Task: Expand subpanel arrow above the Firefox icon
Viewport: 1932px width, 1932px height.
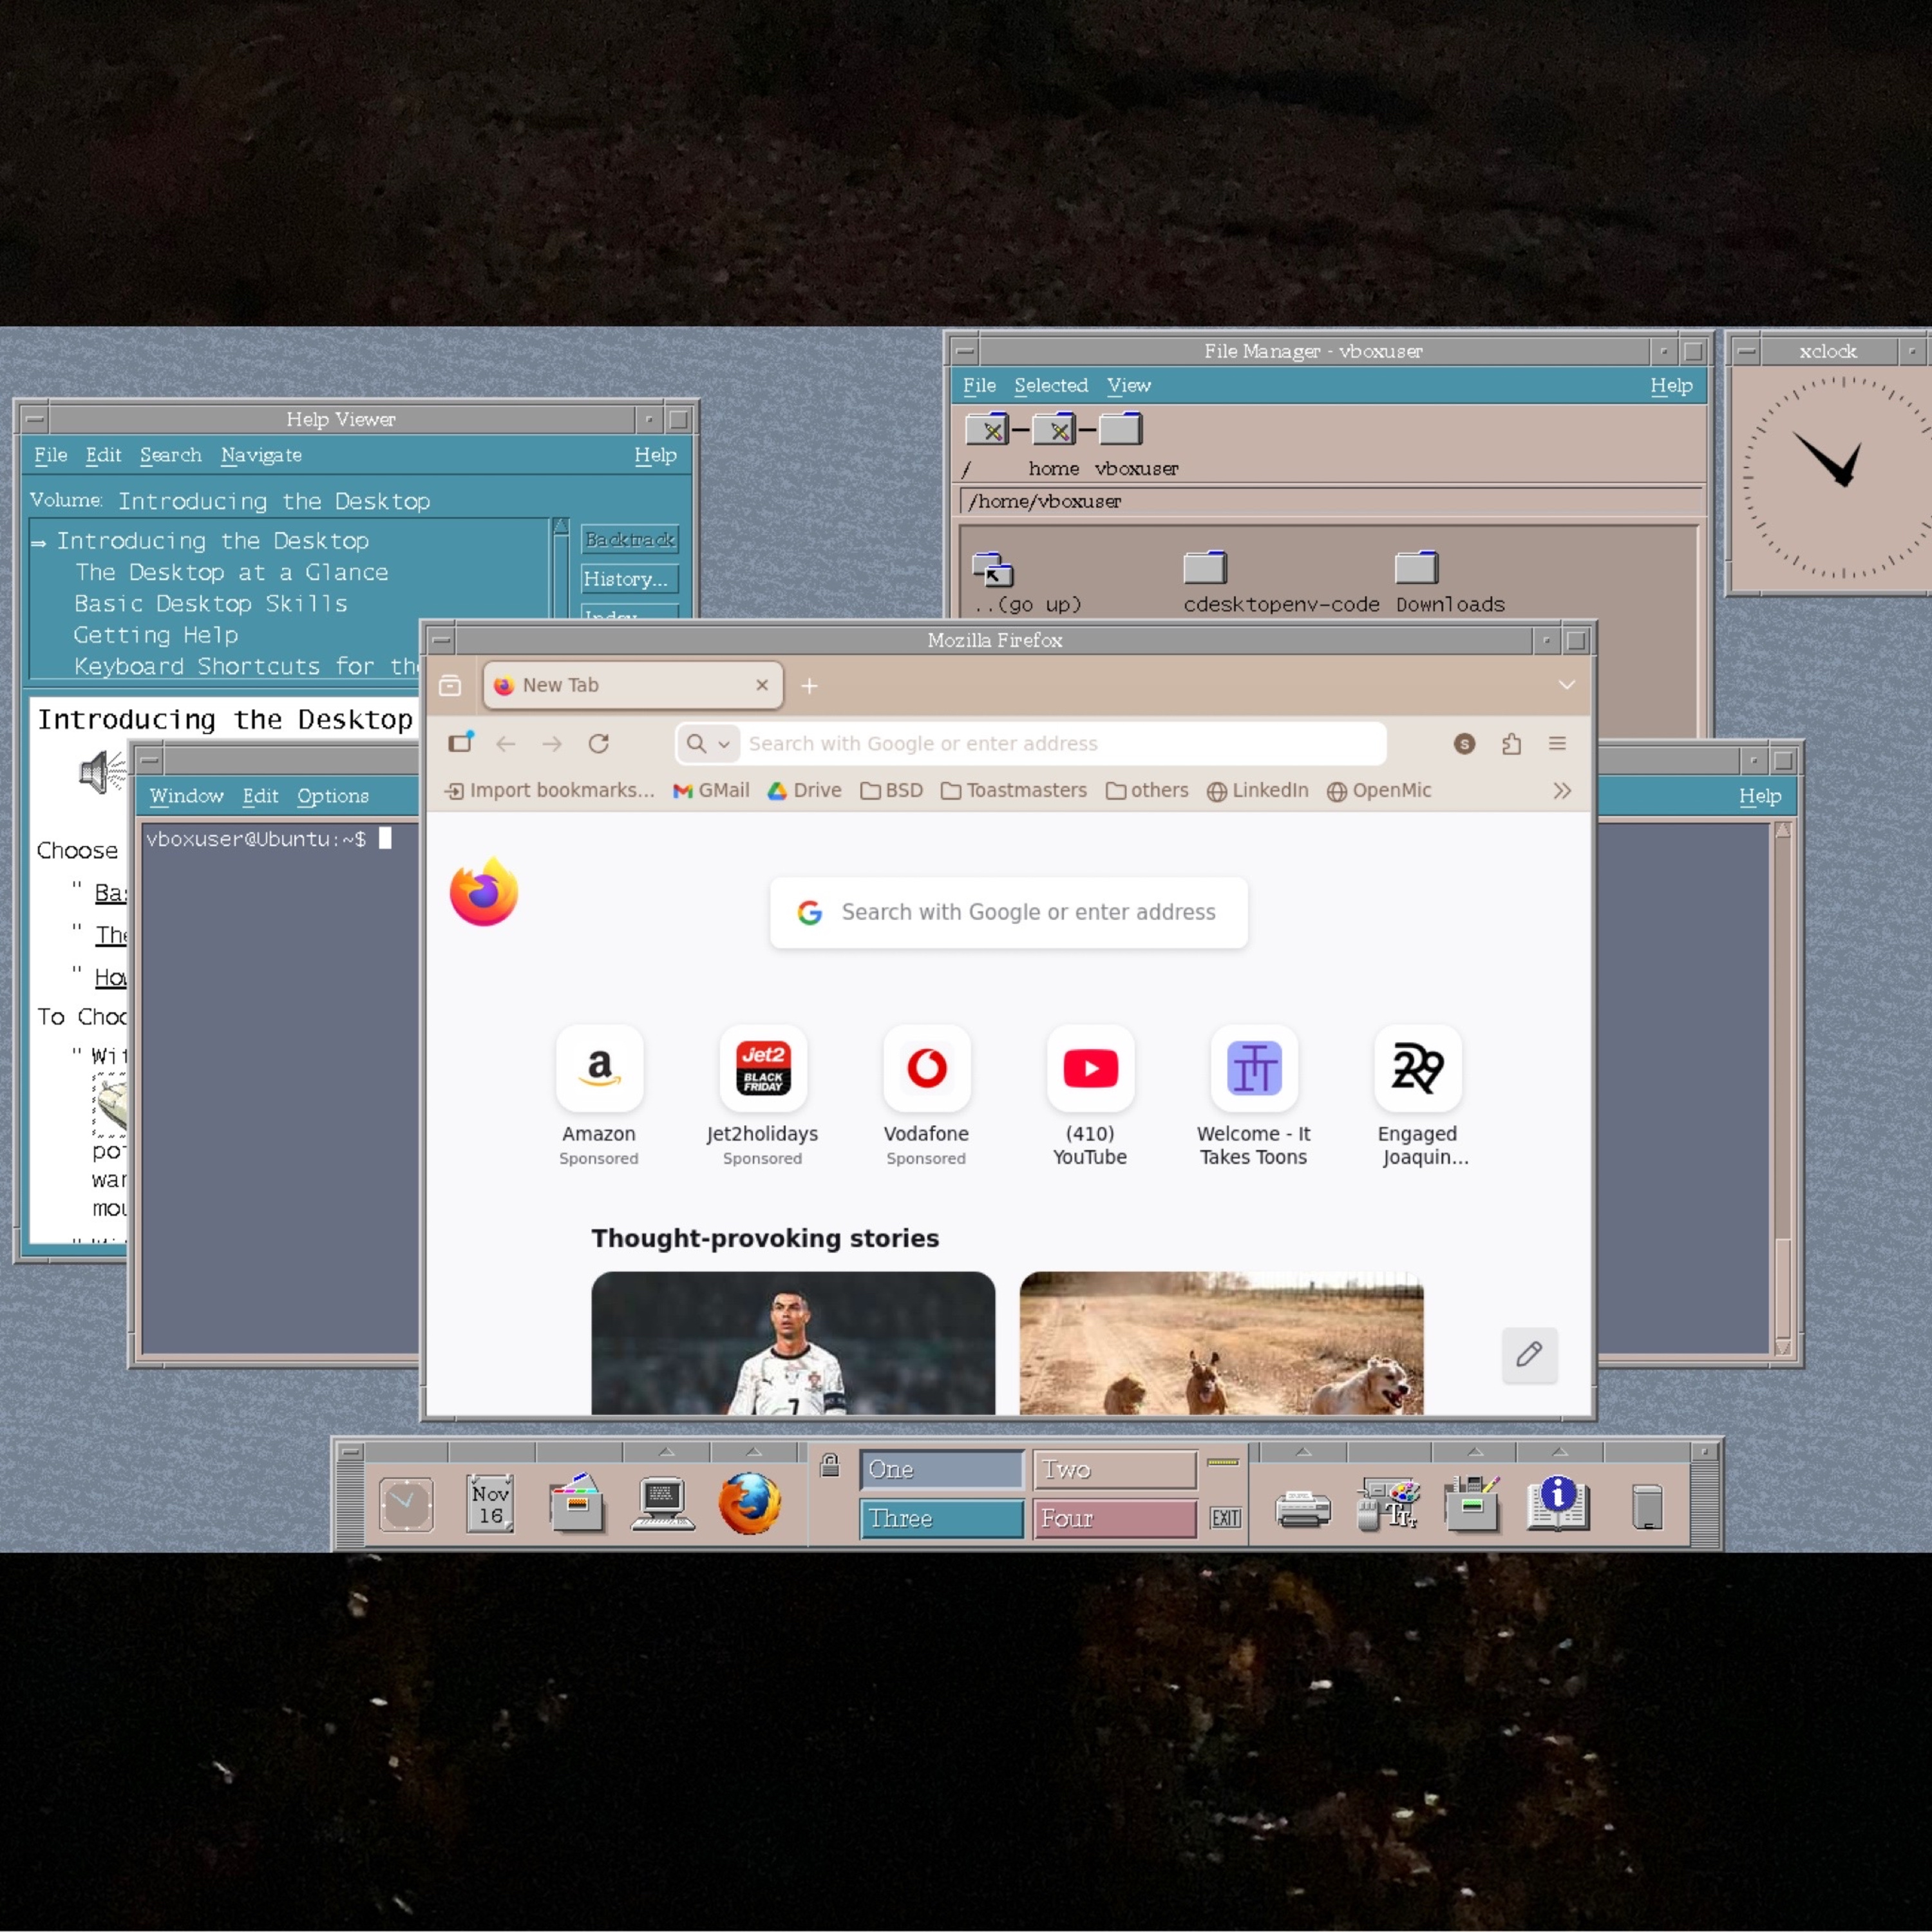Action: tap(754, 1451)
